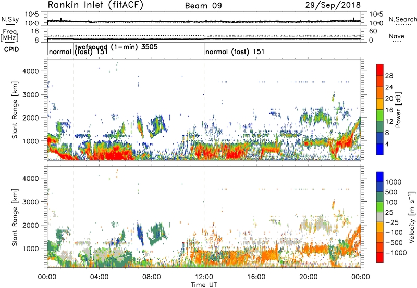
Task: Click the bright blue bottom of the Power color bar
Action: point(380,150)
